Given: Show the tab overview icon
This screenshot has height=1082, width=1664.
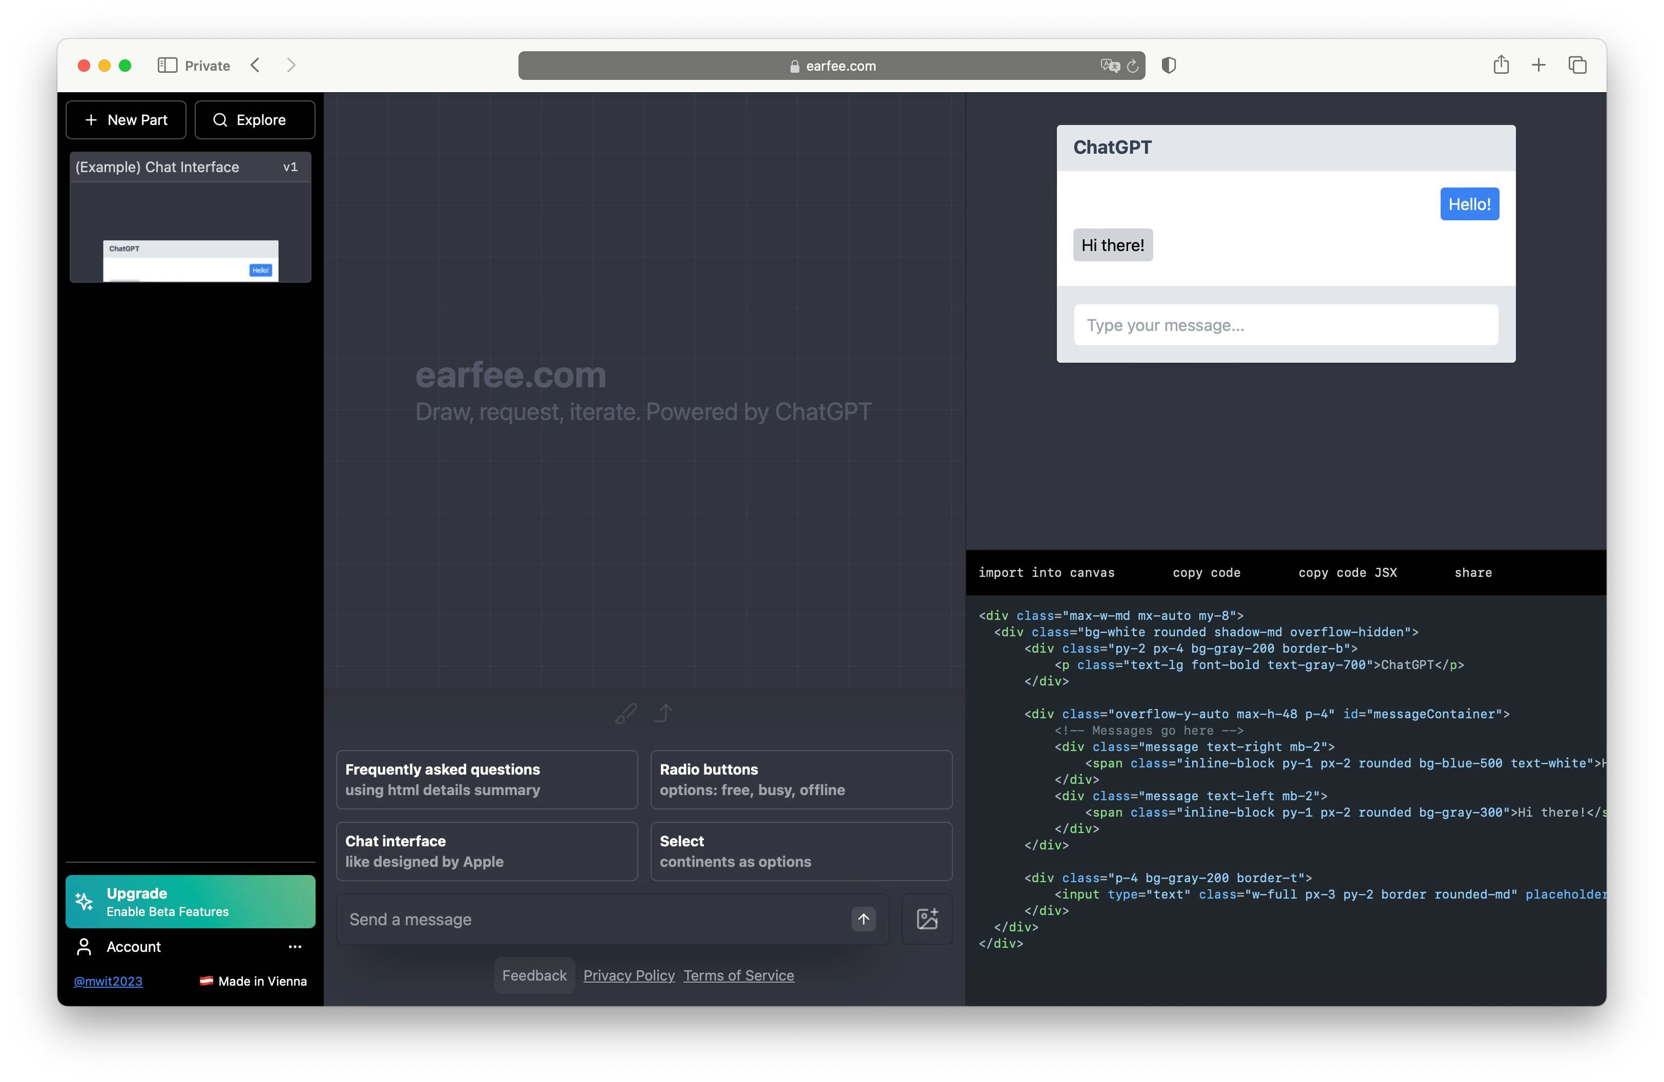Looking at the screenshot, I should tap(1577, 66).
